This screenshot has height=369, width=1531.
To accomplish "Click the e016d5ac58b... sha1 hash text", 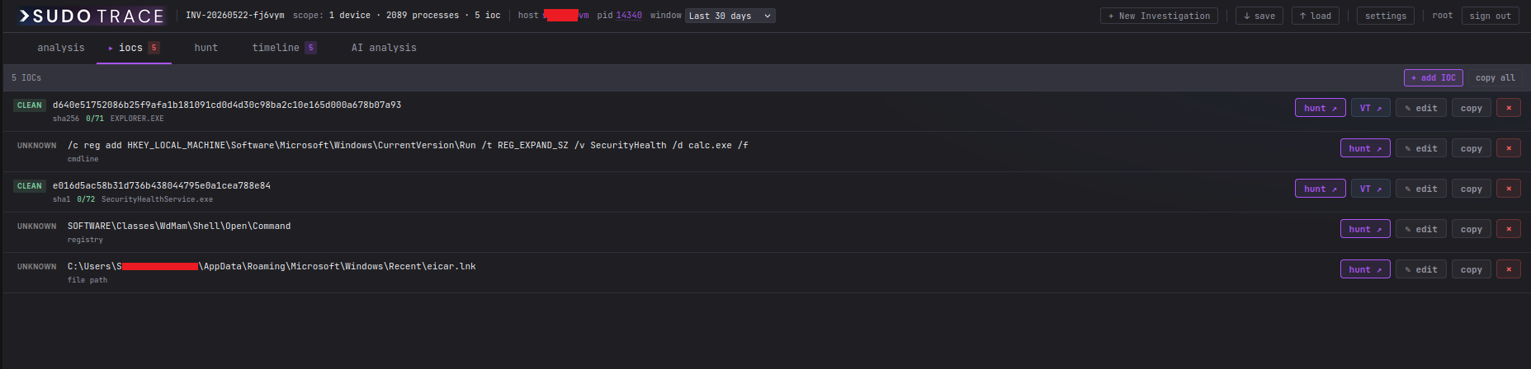I will click(x=162, y=185).
